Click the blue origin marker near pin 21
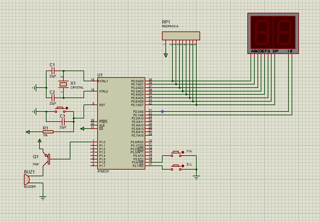The width and height of the screenshot is (320, 222). [162, 111]
